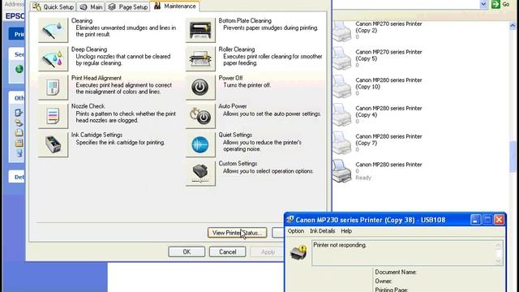Viewport: 519px width, 292px height.
Task: Open Ink Cartridge Settings icon
Action: coord(53,144)
